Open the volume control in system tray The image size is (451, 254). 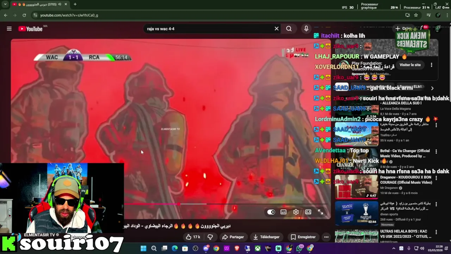[422, 248]
